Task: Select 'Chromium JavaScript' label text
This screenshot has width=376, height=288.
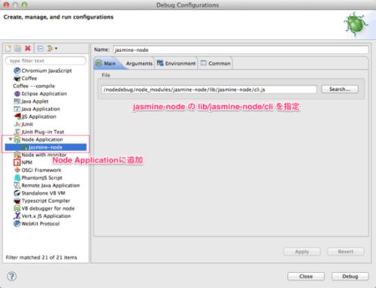Action: (x=47, y=71)
